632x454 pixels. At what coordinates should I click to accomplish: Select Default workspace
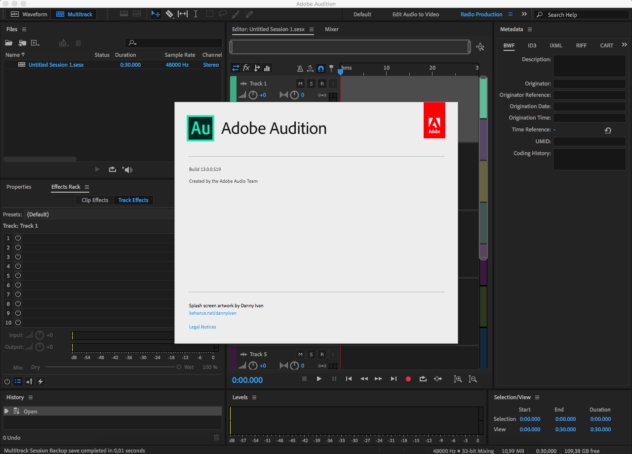point(362,14)
